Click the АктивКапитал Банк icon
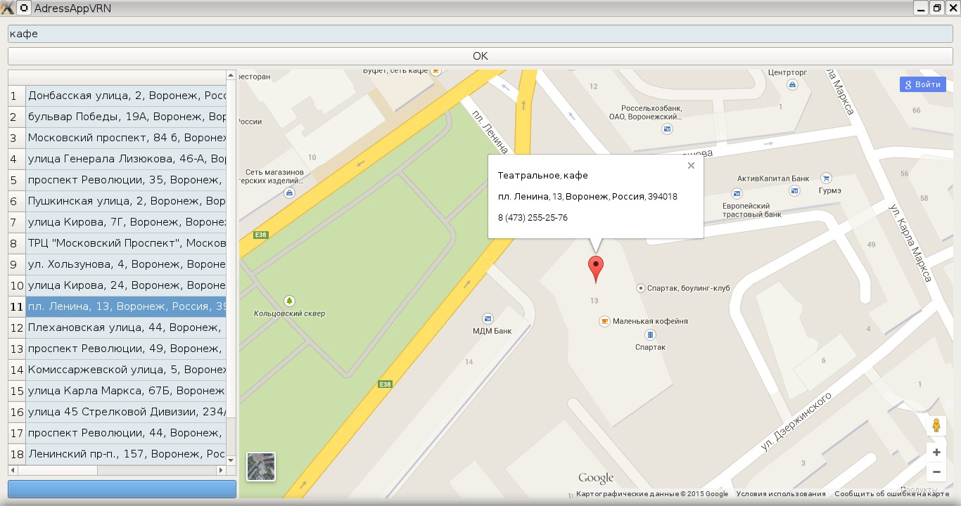The image size is (961, 506). pyautogui.click(x=795, y=190)
